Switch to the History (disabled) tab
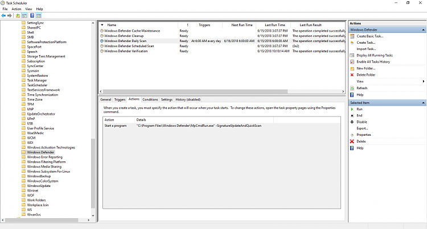This screenshot has width=427, height=229. (188, 99)
